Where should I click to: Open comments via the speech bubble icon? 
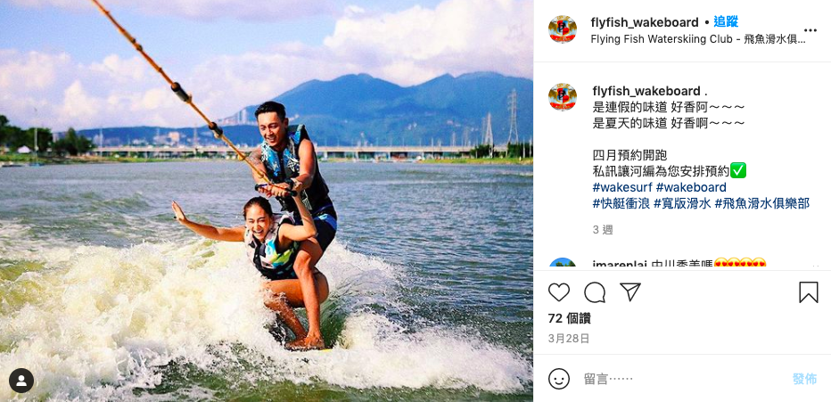[x=595, y=292]
